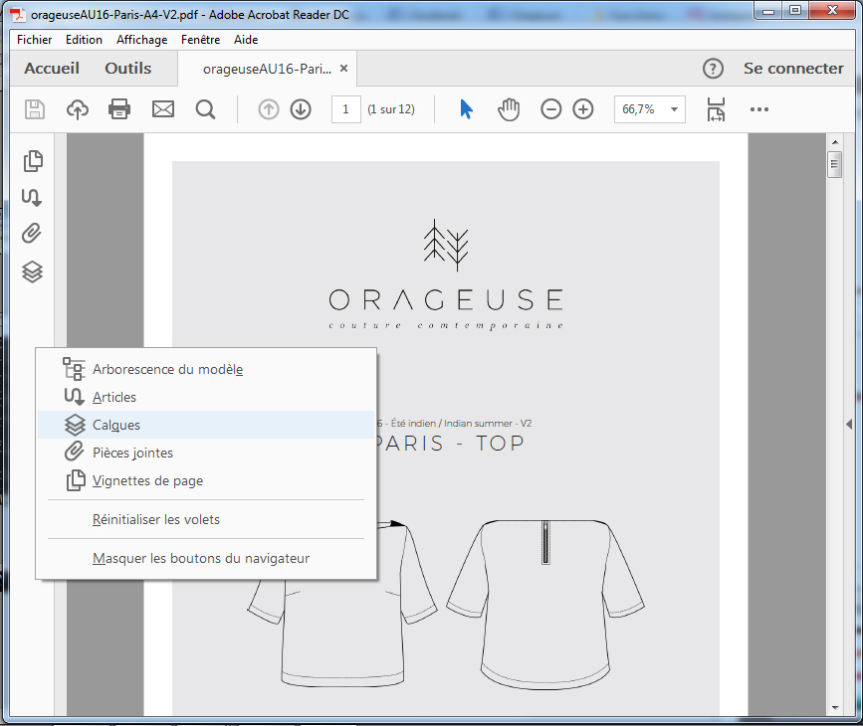Go to previous page arrow

coord(269,109)
